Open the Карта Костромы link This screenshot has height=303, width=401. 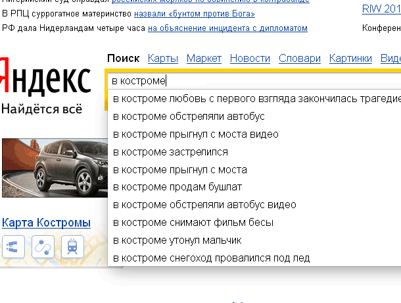point(46,223)
